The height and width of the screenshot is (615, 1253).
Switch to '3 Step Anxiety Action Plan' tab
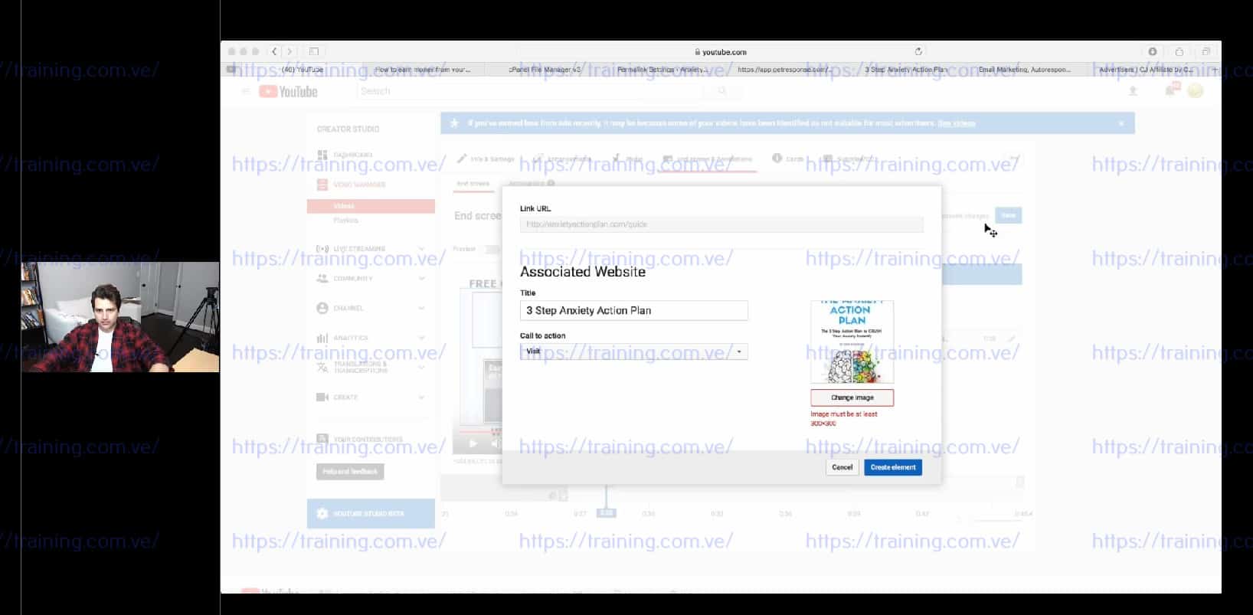pos(906,69)
